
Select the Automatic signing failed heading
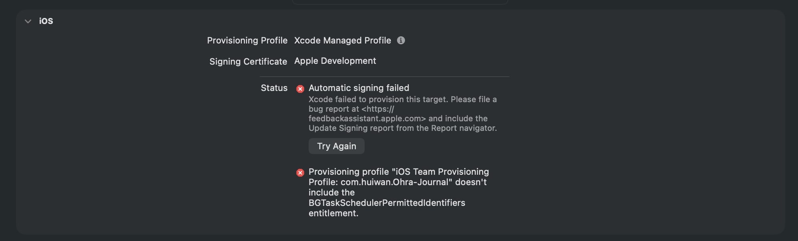pos(359,88)
